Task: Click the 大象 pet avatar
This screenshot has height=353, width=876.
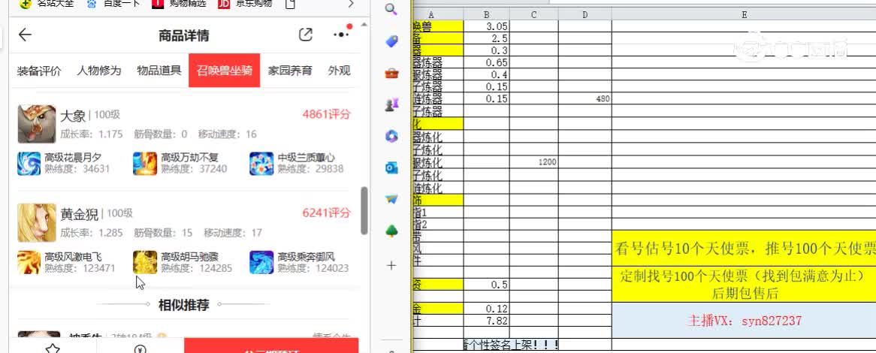Action: [x=37, y=124]
